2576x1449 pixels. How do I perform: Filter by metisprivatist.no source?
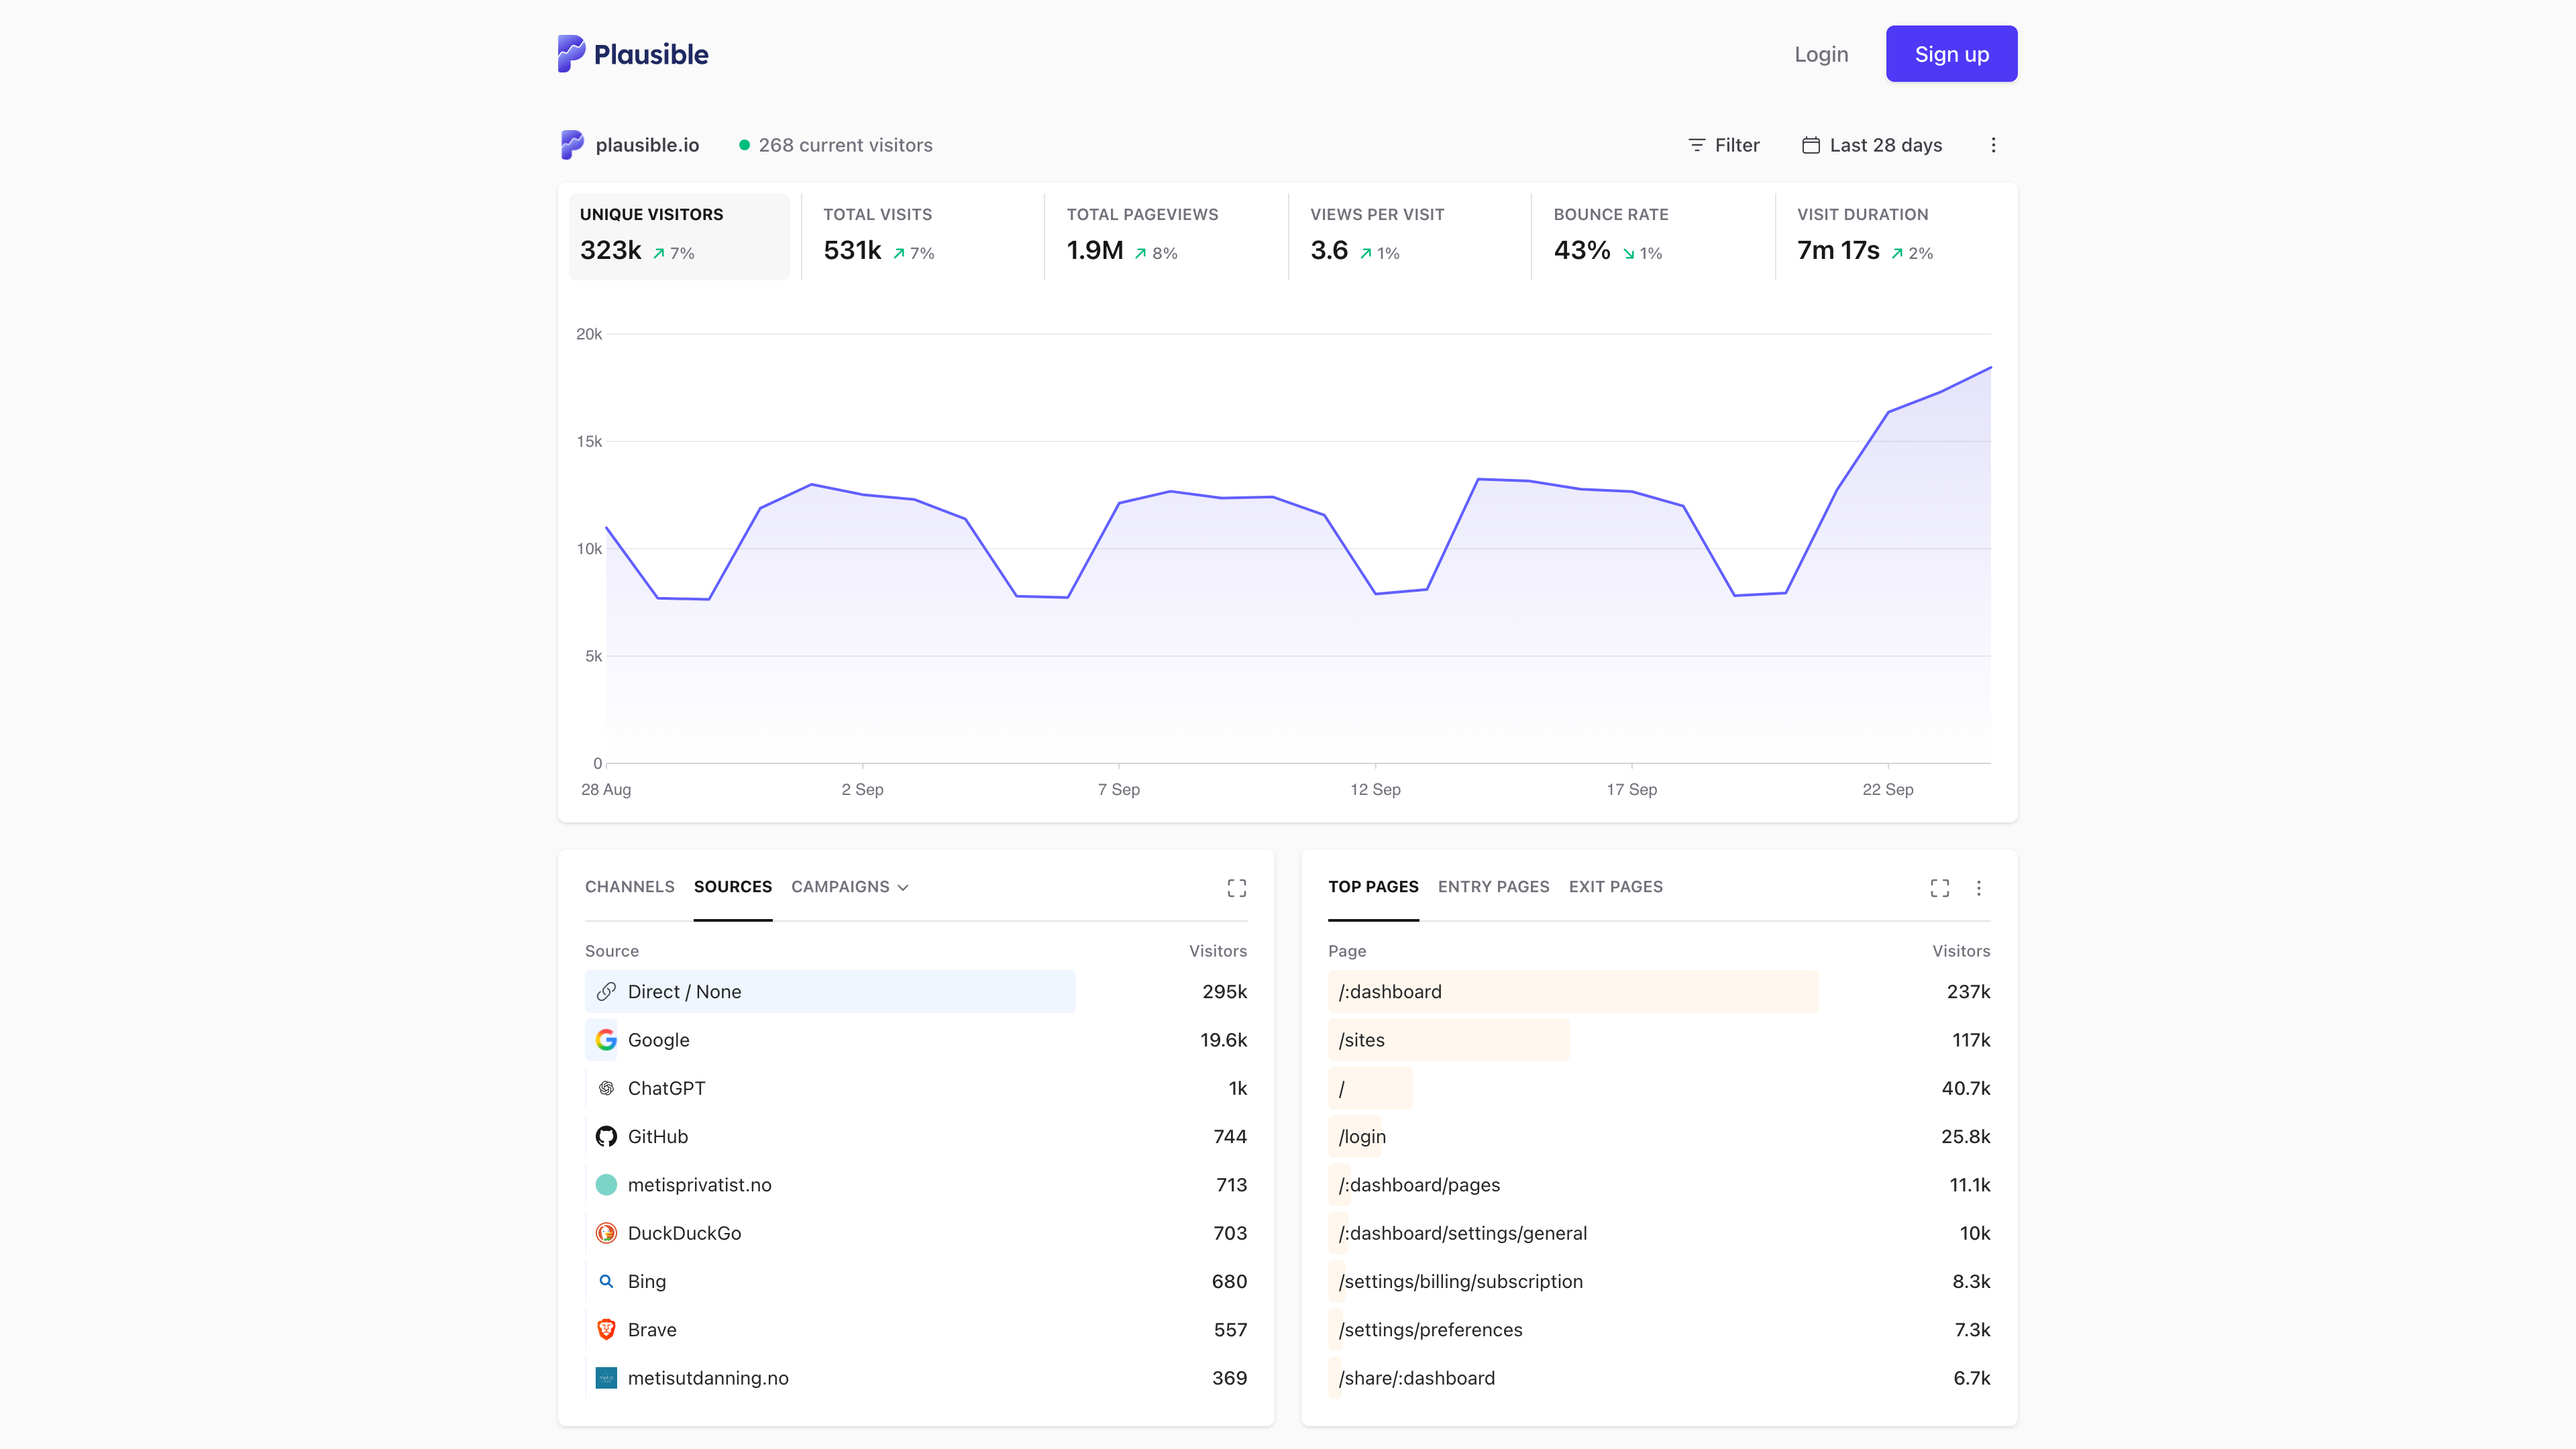(x=699, y=1185)
